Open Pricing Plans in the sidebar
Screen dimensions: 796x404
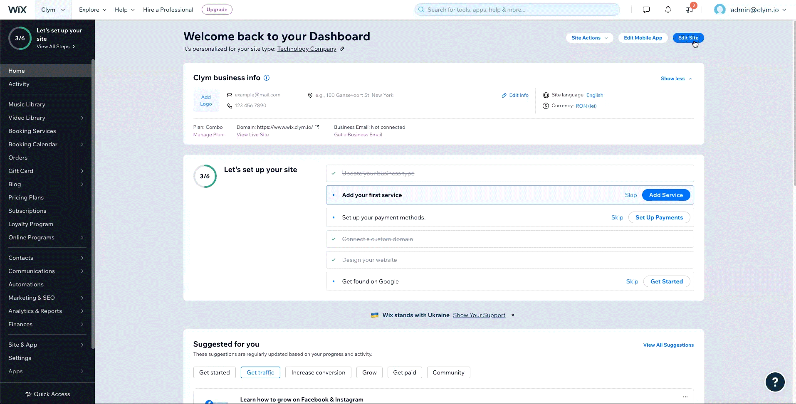point(46,197)
